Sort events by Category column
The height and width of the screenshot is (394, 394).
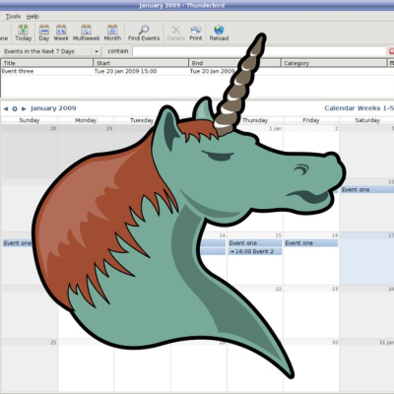click(x=334, y=63)
